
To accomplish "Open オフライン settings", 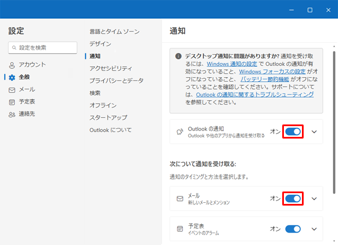I will pyautogui.click(x=103, y=105).
